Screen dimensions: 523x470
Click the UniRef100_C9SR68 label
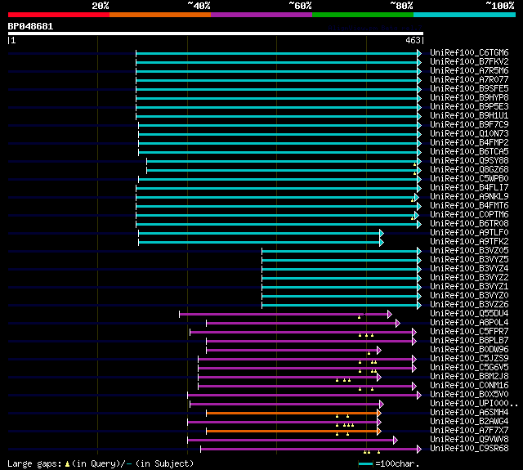click(469, 449)
